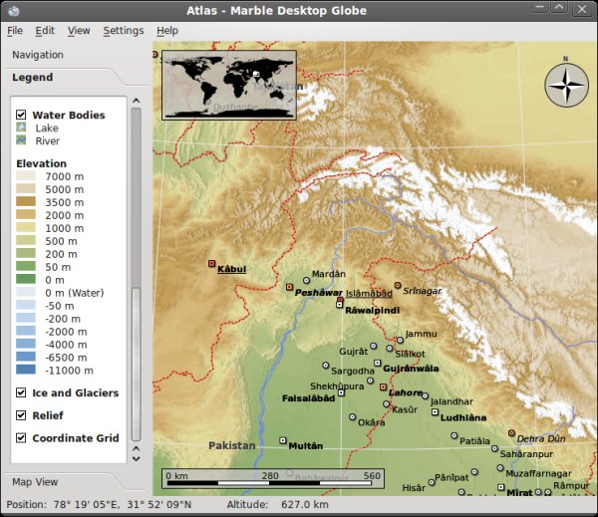Switch to the Map View tab

click(x=34, y=482)
